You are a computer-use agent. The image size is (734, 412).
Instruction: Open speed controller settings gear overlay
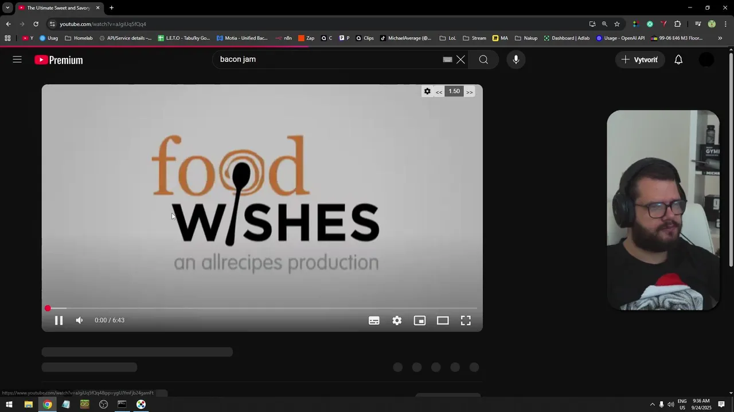click(427, 92)
